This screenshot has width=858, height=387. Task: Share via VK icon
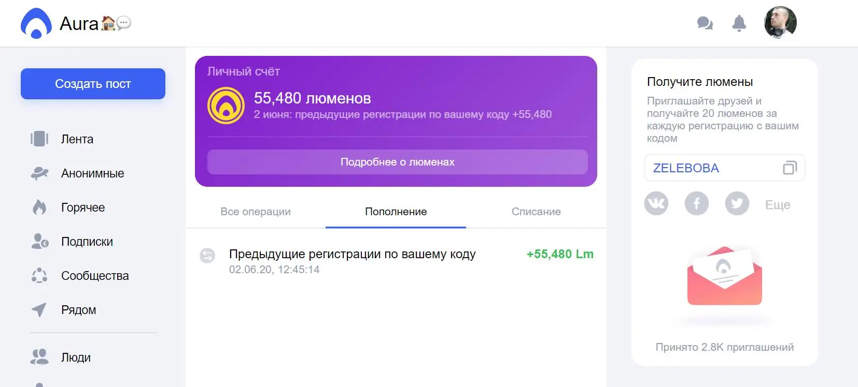click(656, 203)
